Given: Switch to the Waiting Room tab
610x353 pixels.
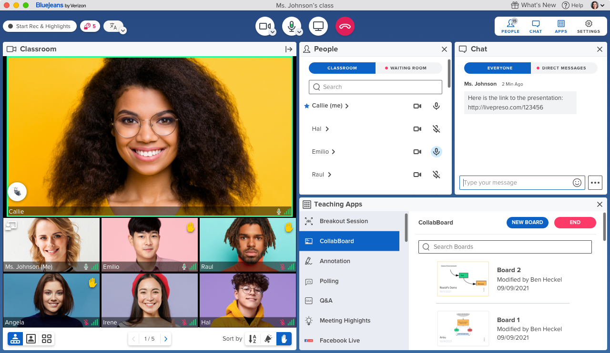Looking at the screenshot, I should [409, 68].
